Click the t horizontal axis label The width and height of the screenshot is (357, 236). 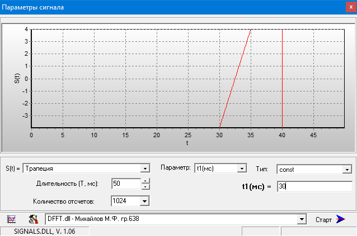coord(187,142)
